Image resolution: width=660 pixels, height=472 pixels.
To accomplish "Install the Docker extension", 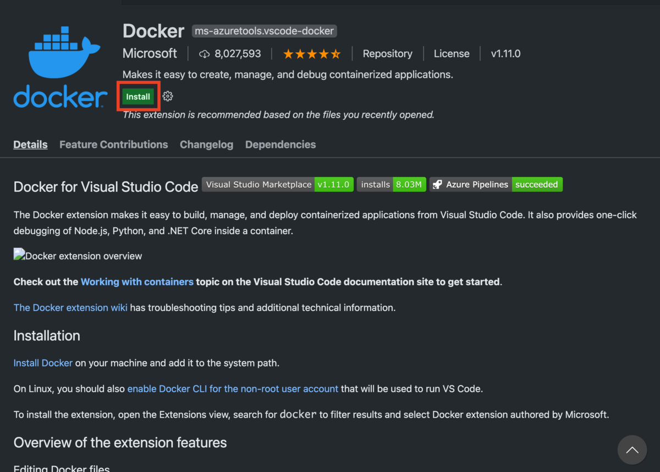I will pos(138,96).
